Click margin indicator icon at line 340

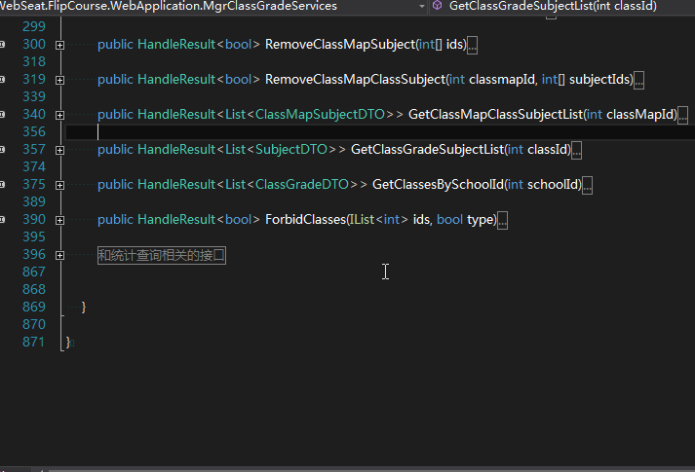pyautogui.click(x=2, y=114)
